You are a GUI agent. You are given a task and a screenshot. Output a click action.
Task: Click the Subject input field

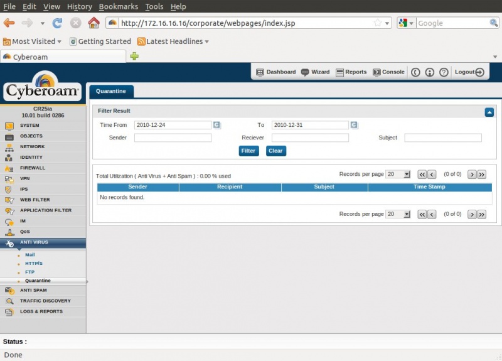pos(443,137)
